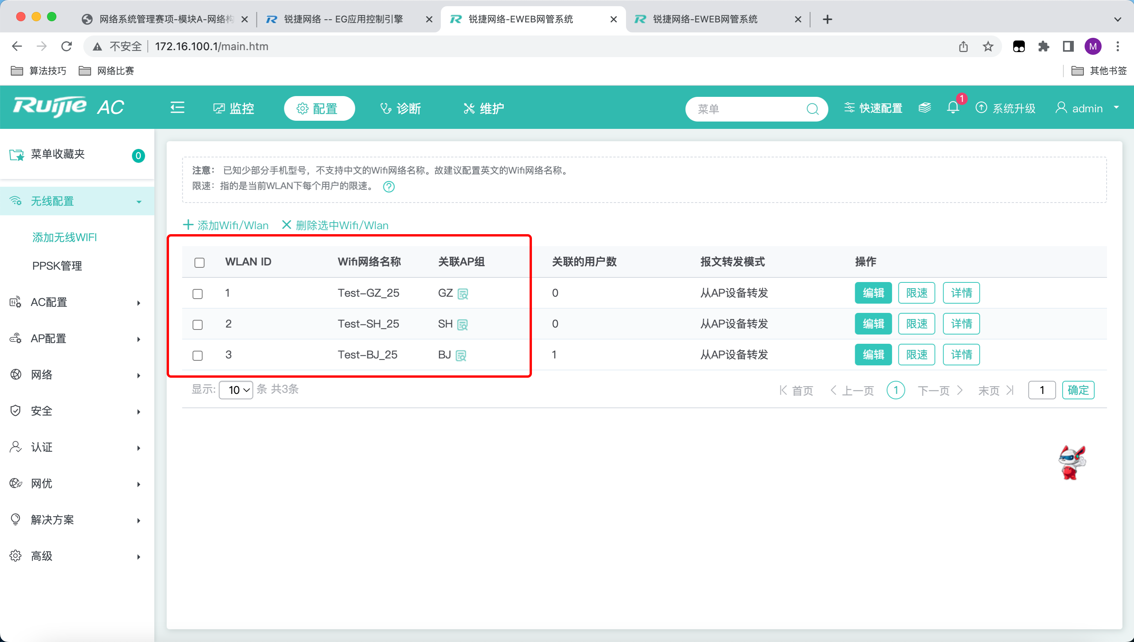1134x642 pixels.
Task: Open GZ AP group details icon
Action: 463,294
